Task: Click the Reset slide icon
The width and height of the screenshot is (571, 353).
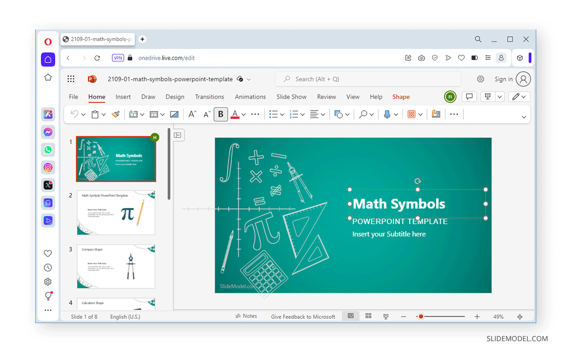Action: tap(174, 114)
